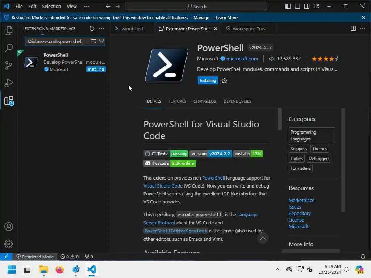Click Debuggers category tag

point(319,159)
